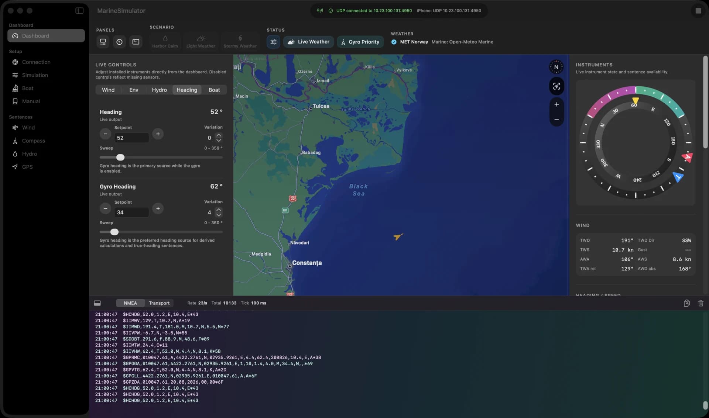709x418 pixels.
Task: Click the Gyro Heading setpoint field showing 34
Action: (131, 212)
